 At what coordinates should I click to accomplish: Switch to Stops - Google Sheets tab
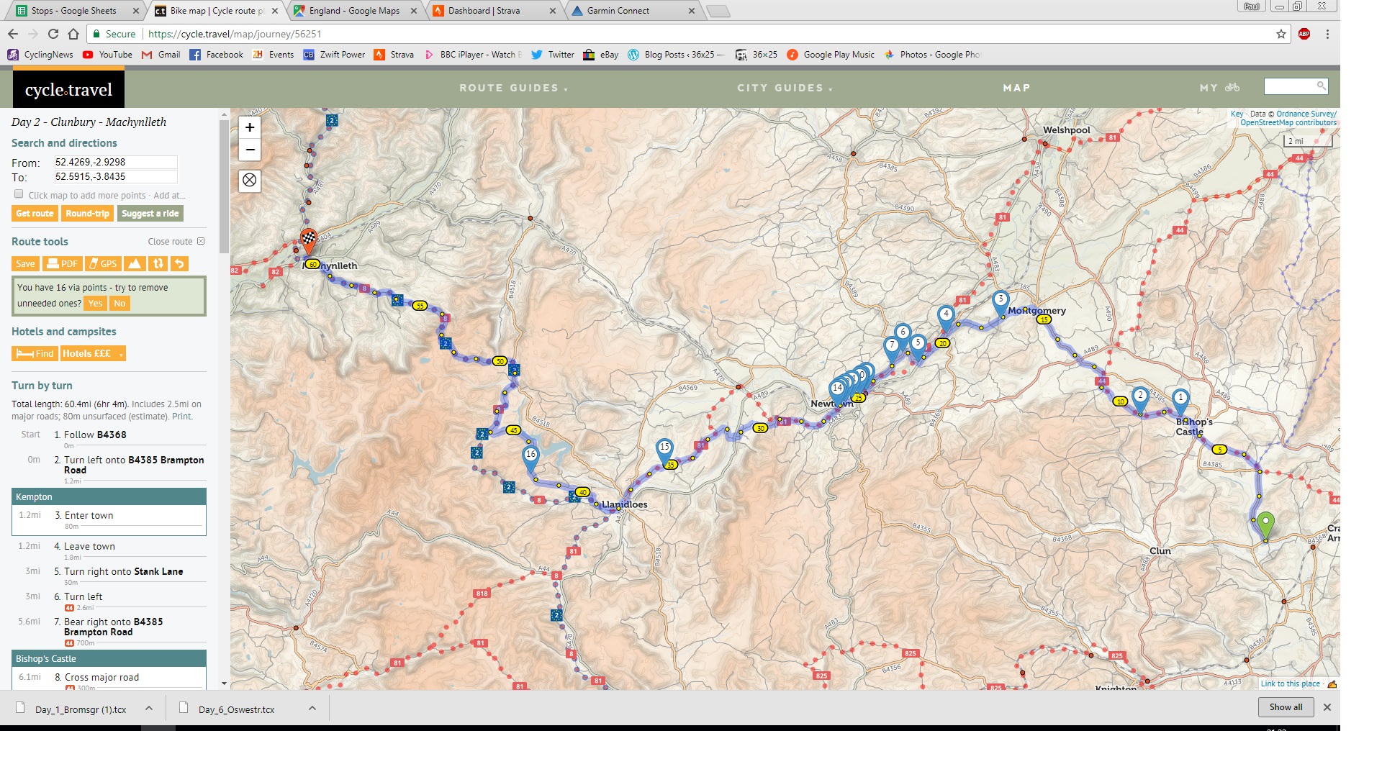tap(78, 11)
